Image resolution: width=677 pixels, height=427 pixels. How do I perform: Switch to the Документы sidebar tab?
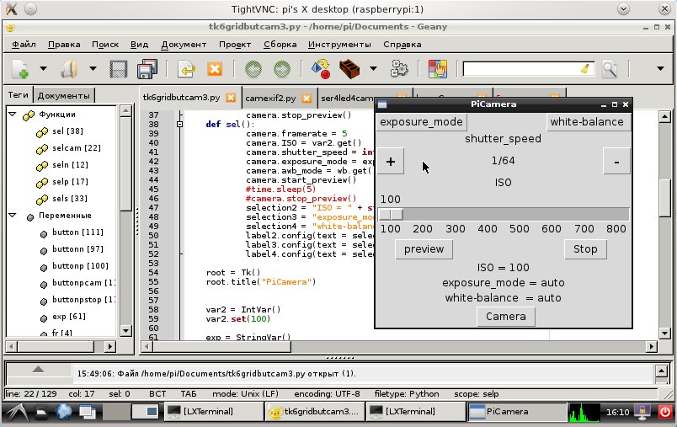tap(64, 96)
